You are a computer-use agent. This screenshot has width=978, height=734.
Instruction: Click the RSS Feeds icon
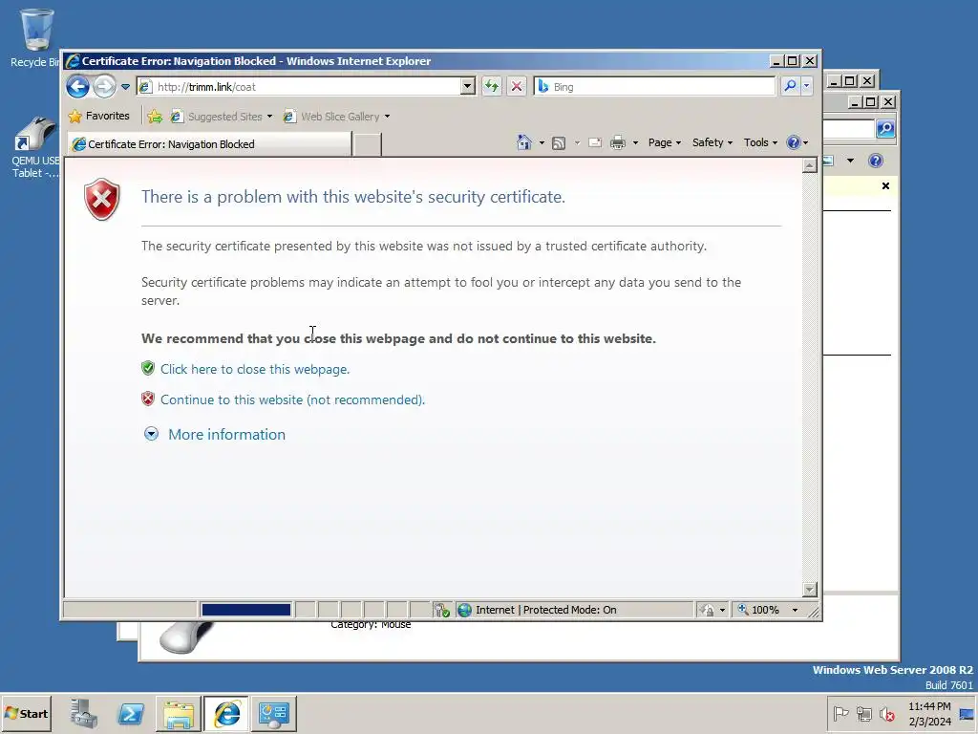coord(559,143)
